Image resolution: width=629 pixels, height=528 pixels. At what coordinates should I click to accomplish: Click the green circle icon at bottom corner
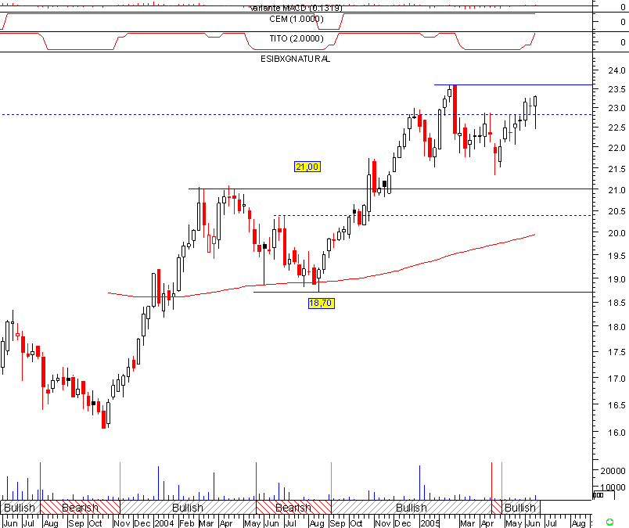pyautogui.click(x=609, y=523)
